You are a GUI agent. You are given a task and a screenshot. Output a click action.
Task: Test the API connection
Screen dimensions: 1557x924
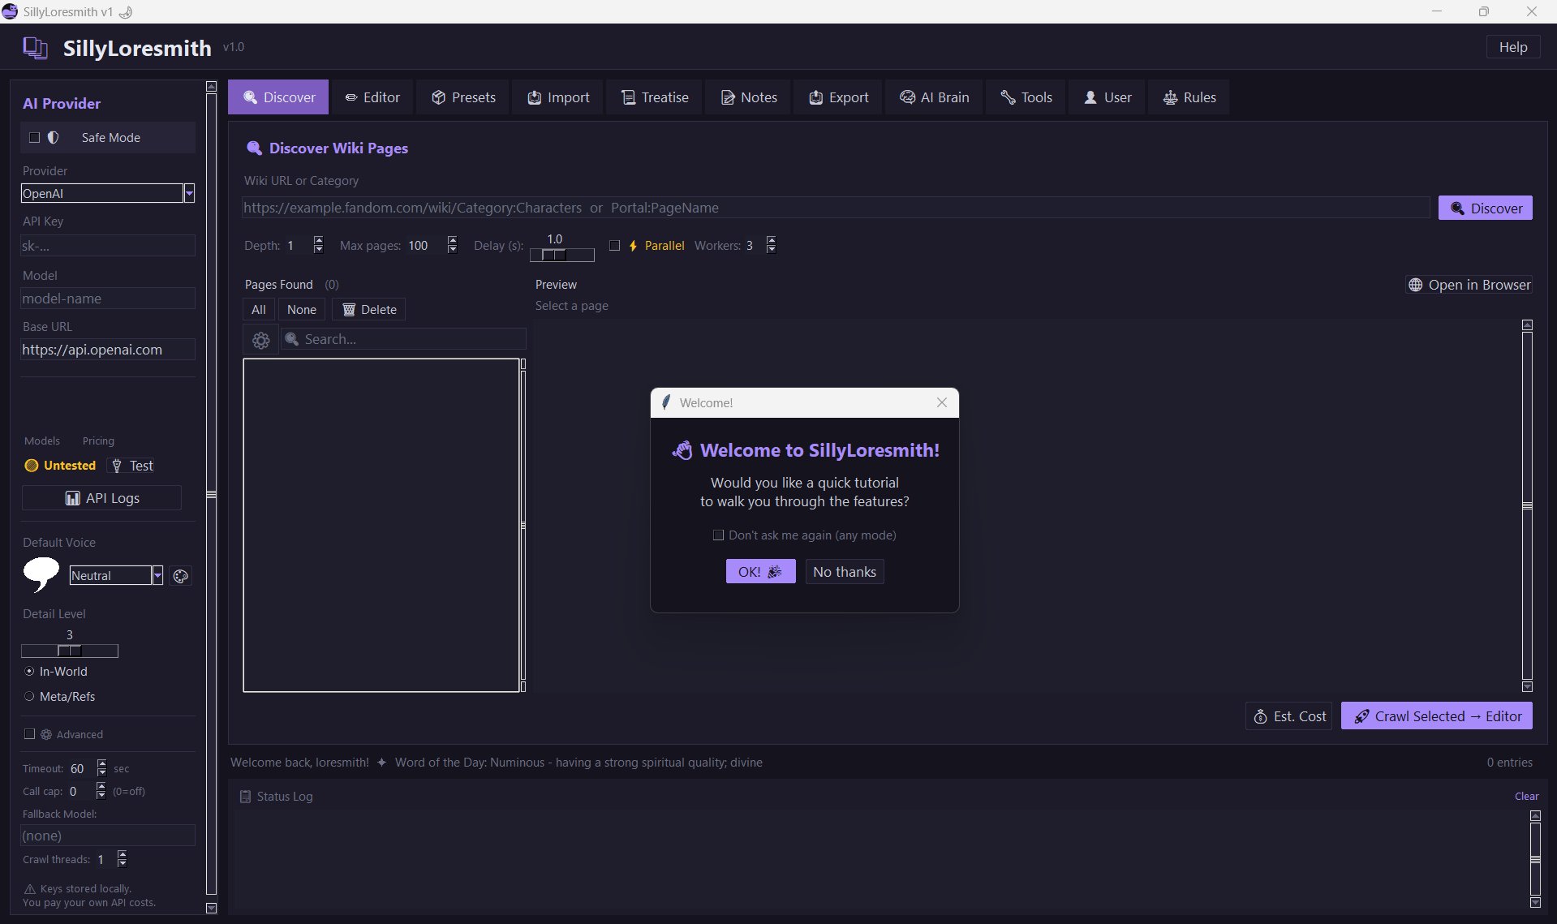point(132,466)
